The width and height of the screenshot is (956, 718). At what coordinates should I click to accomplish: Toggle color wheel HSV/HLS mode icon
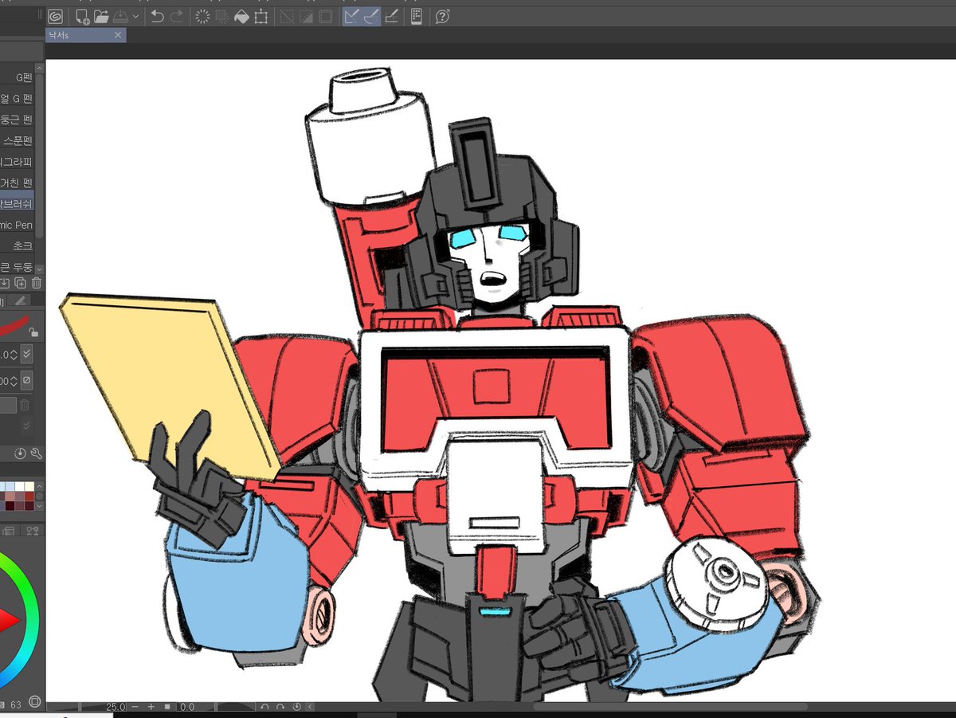pyautogui.click(x=34, y=702)
